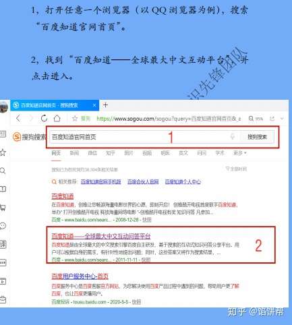Open 快照 for the 2020-5-5 result
The width and height of the screenshot is (292, 325).
[136, 302]
